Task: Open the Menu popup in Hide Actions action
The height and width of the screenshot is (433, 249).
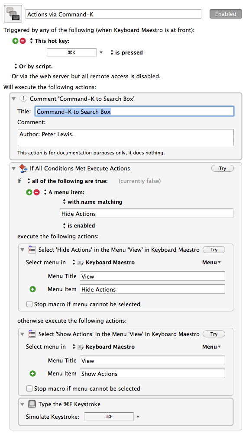Action: tap(211, 262)
